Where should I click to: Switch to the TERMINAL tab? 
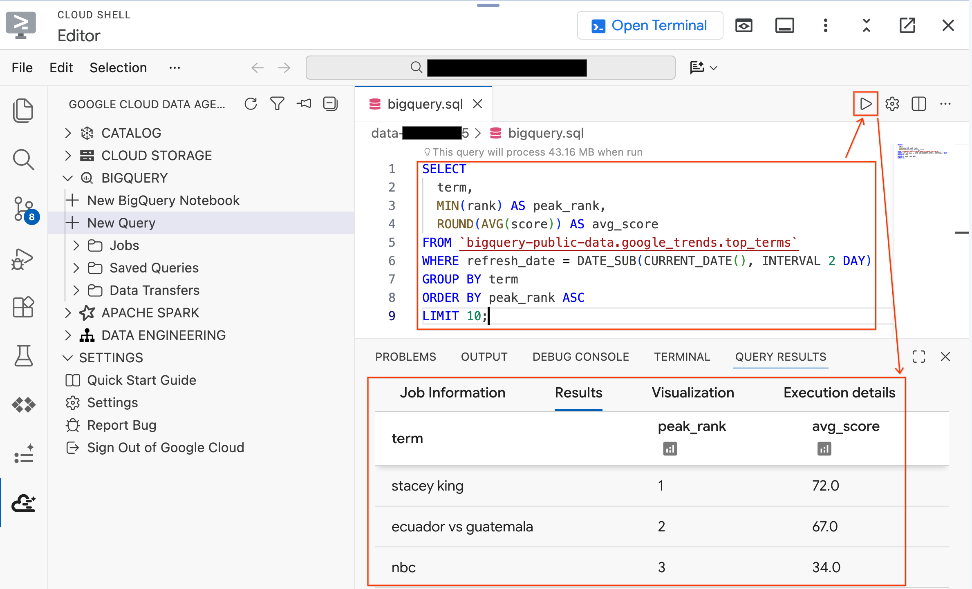coord(682,357)
